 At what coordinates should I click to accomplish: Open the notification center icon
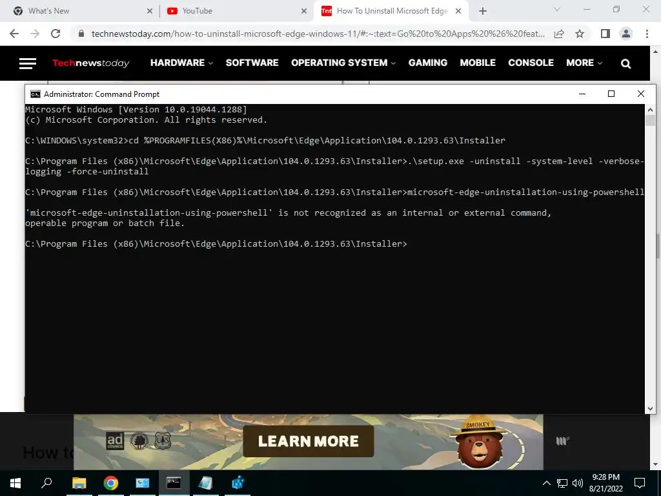pos(640,483)
